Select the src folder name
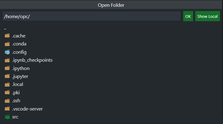 coord(15,117)
